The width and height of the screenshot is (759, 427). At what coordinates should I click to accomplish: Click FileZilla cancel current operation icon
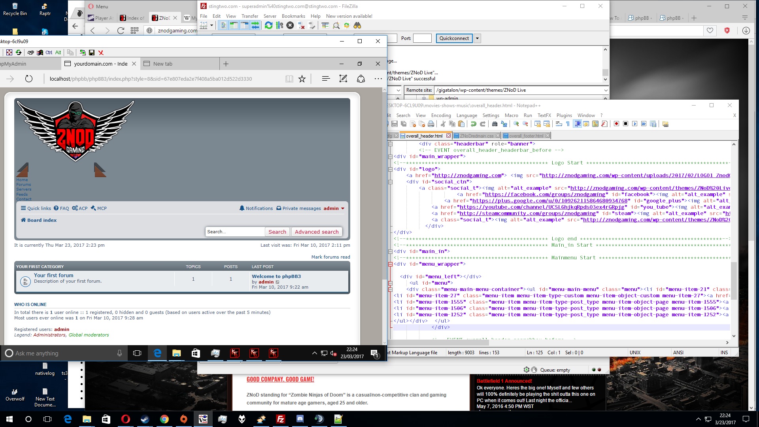click(x=290, y=25)
